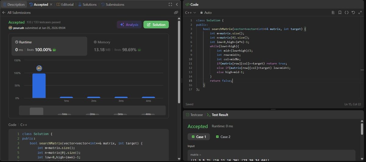The width and height of the screenshot is (366, 162).
Task: Click the format code lines icon
Action: click(x=333, y=12)
